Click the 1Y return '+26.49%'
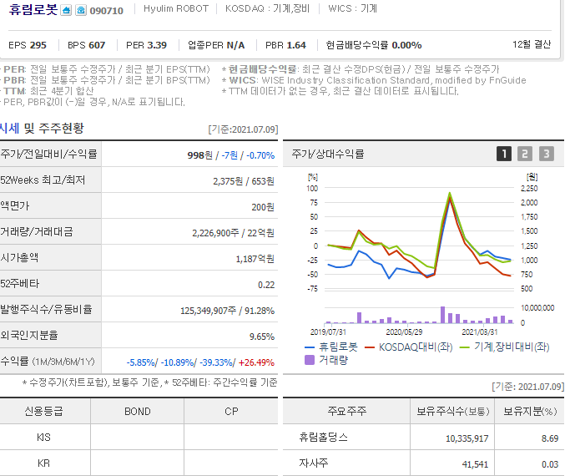 click(257, 362)
